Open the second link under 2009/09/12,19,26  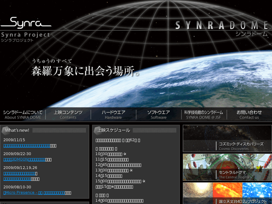point(17,179)
